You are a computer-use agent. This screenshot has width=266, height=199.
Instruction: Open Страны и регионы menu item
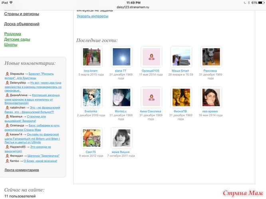click(22, 14)
